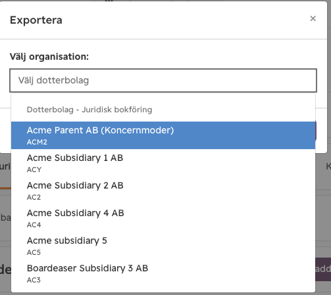Viewport: 331px width, 295px height.
Task: Open the partially hidden 'uri' background tab
Action: 5,167
